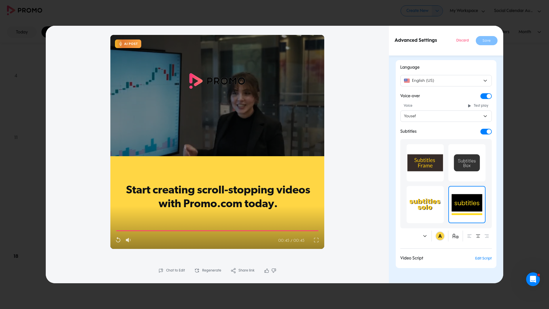Viewport: 549px width, 309px height.
Task: Choose the subtitles solo style
Action: (x=425, y=205)
